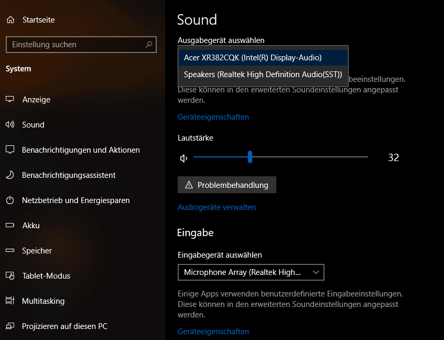The image size is (444, 340).
Task: Open Multitasking settings
Action: tap(10, 301)
